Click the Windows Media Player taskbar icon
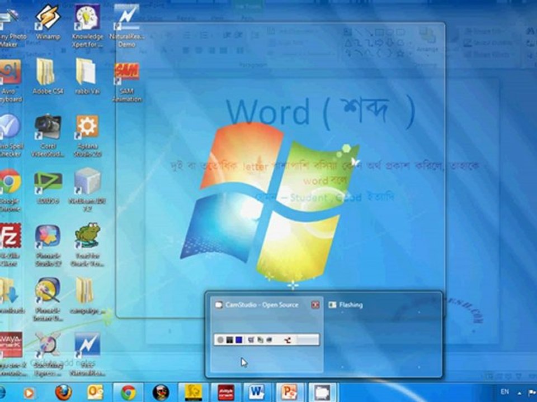 click(29, 393)
